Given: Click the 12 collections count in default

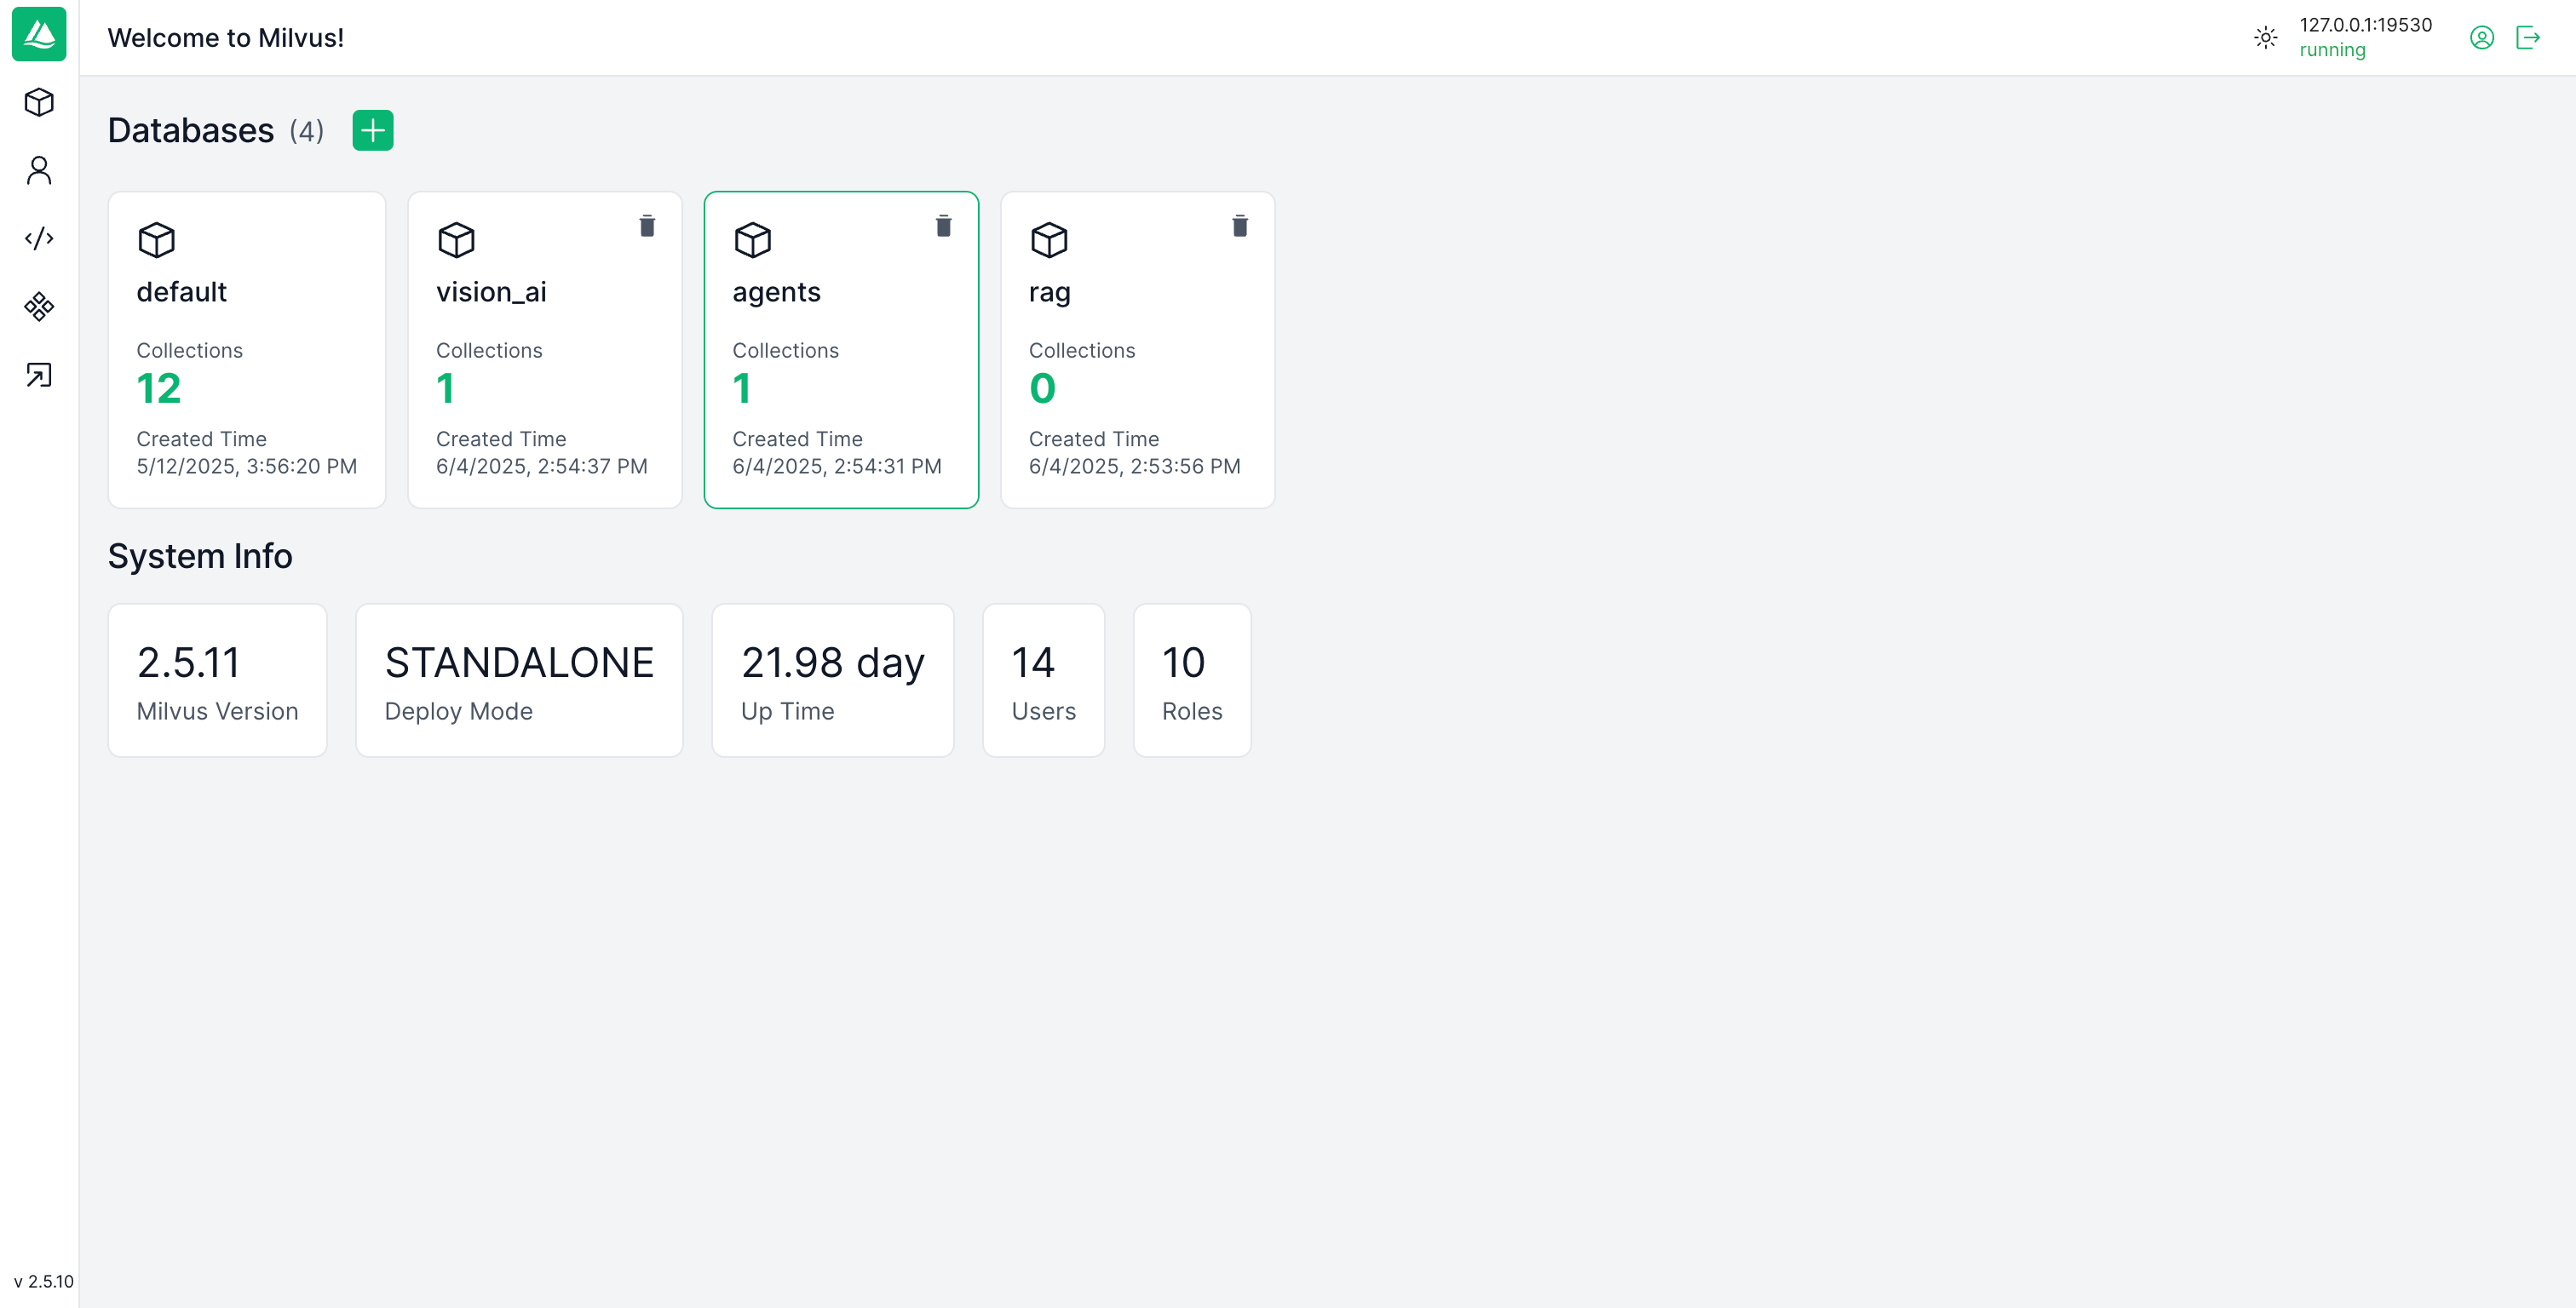Looking at the screenshot, I should [159, 388].
